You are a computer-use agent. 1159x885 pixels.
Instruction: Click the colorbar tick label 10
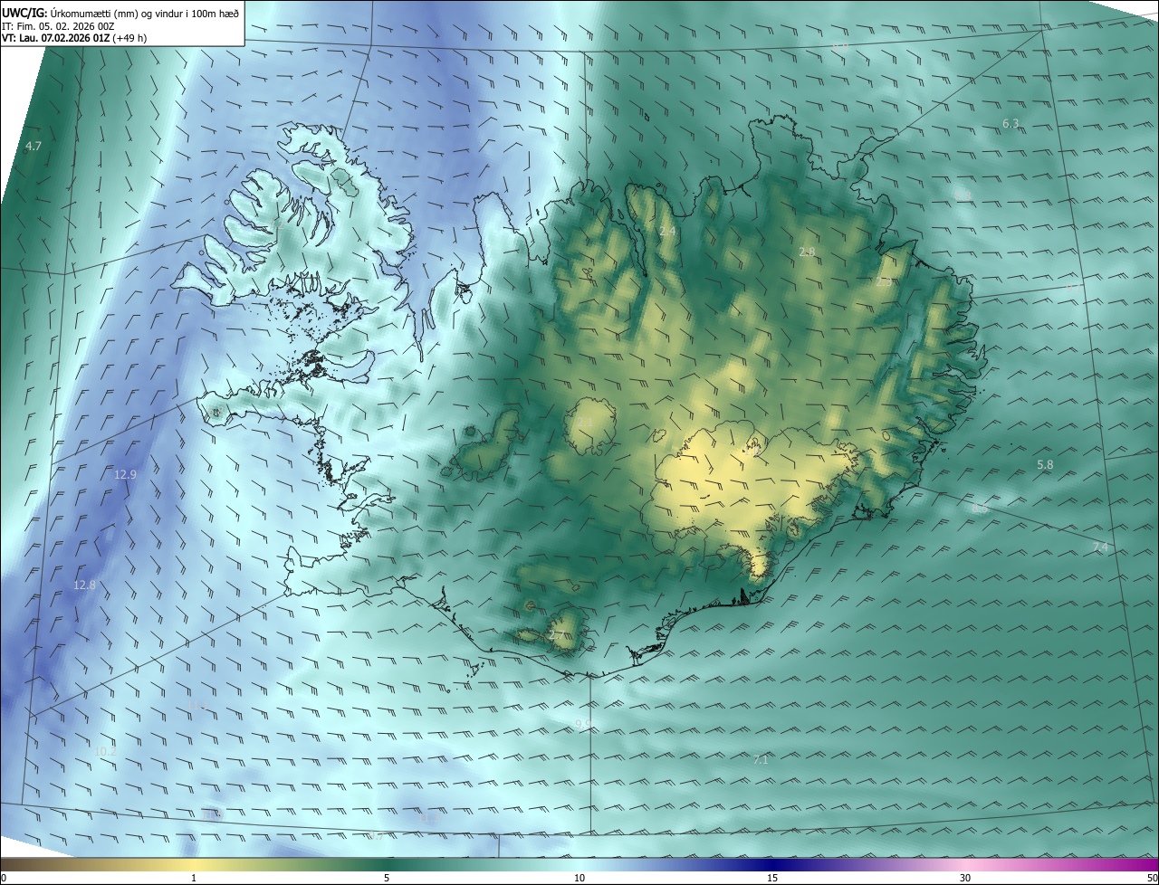(579, 878)
